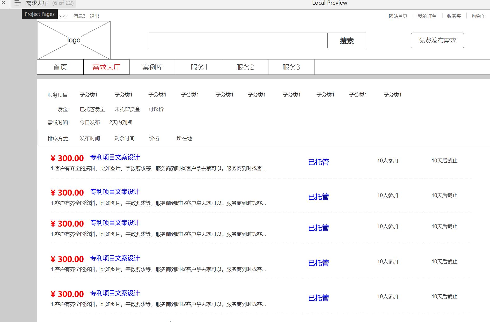Click ¥ 300.00 price in first listing
Viewport: 490px width, 322px height.
pos(67,158)
